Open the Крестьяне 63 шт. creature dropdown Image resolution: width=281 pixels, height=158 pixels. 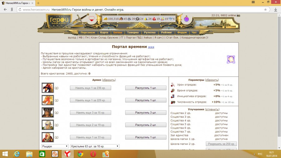95,146
